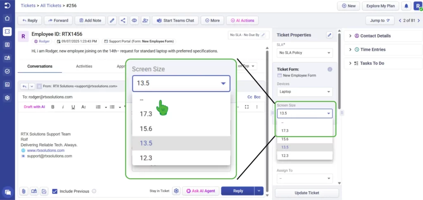Go to Tickets breadcrumb
The width and height of the screenshot is (423, 200).
tap(28, 5)
